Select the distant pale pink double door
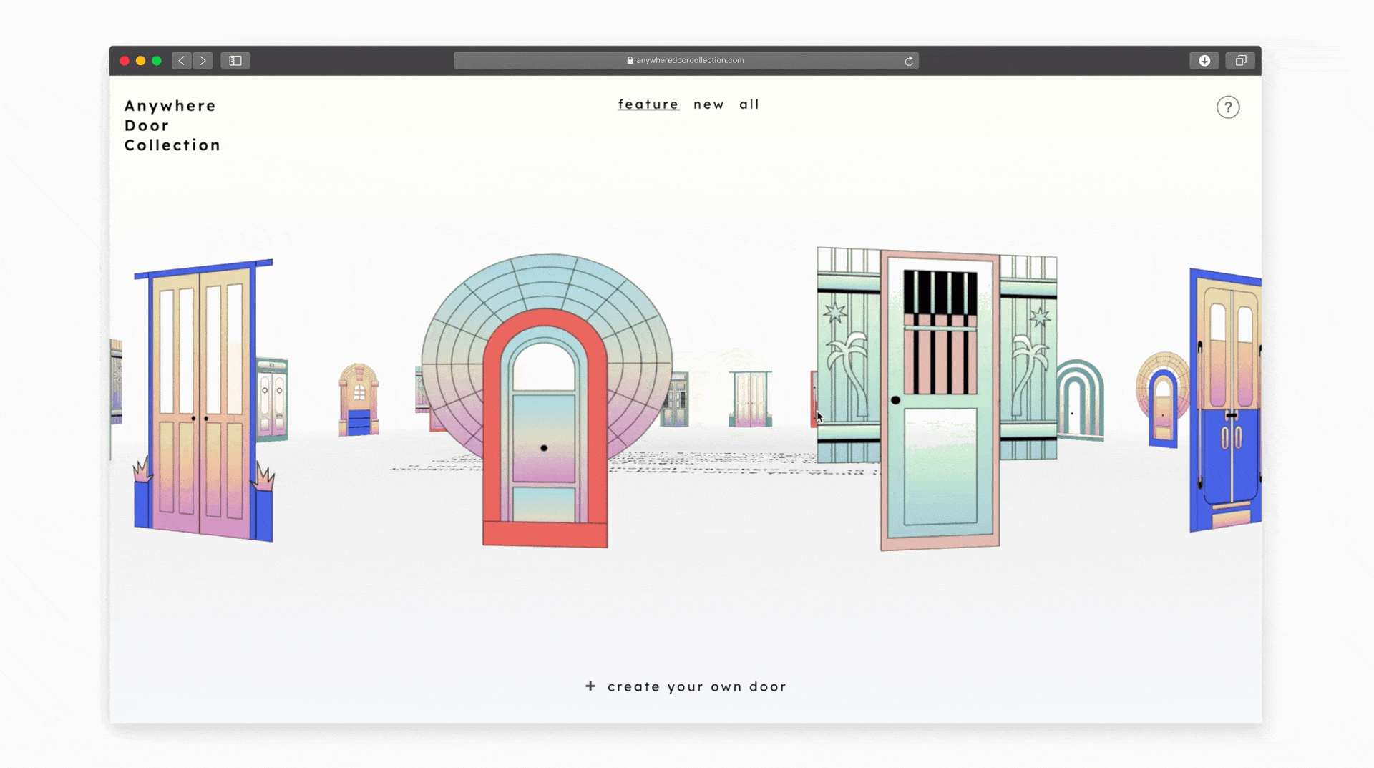 click(x=750, y=399)
